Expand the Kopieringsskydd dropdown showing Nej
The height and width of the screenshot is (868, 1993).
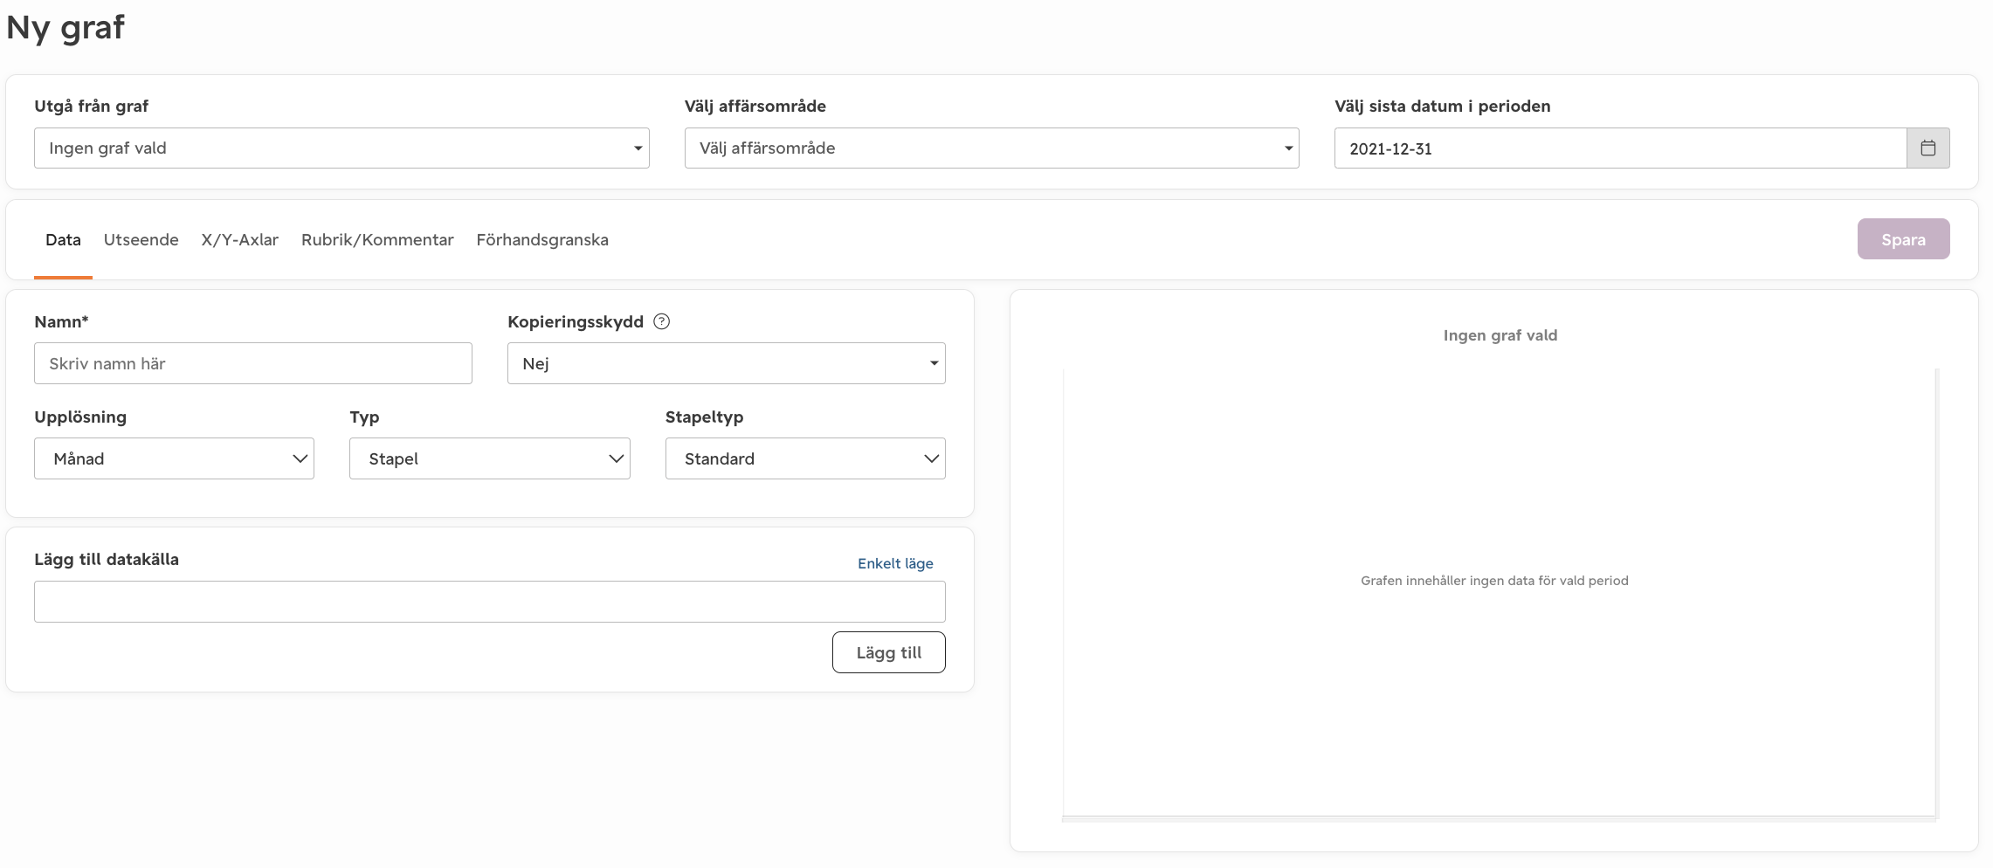click(x=726, y=363)
